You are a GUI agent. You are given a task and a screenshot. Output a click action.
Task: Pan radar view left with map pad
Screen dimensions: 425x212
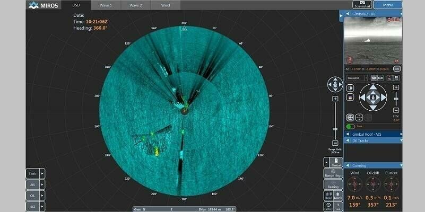(x=330, y=84)
